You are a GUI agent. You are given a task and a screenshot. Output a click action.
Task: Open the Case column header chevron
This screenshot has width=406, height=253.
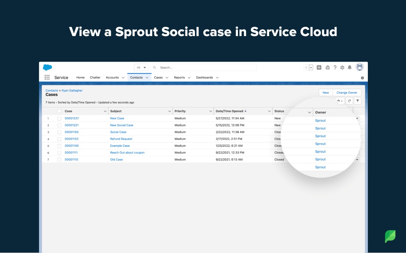[x=105, y=111]
